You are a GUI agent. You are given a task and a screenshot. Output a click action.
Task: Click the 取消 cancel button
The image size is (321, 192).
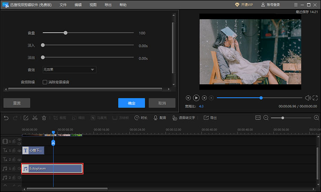point(162,103)
